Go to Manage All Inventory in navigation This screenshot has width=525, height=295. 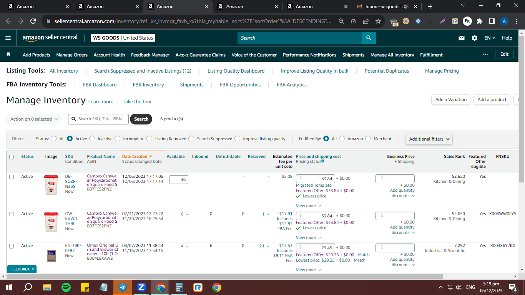click(x=392, y=55)
